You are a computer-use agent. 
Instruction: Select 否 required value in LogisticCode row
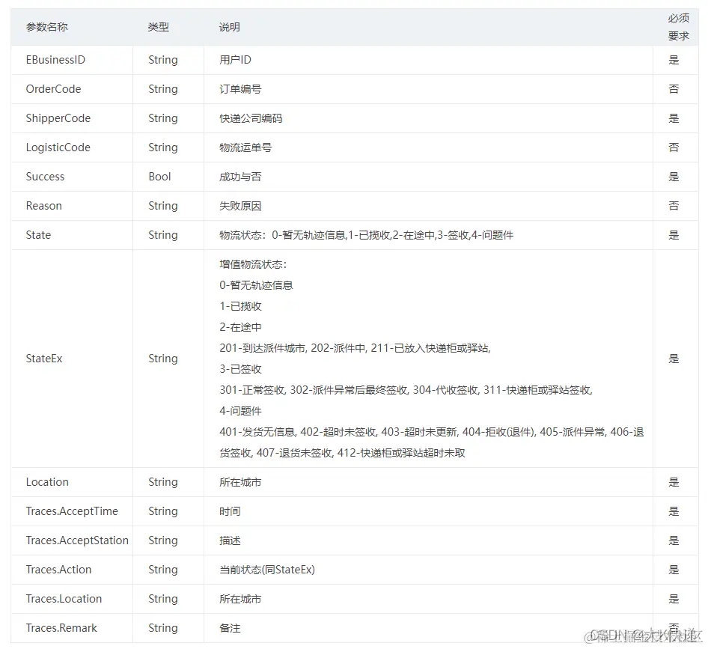point(674,147)
